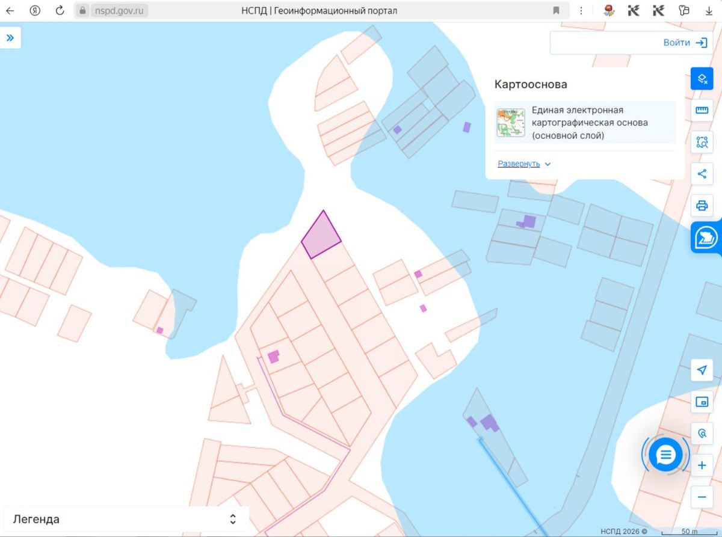The image size is (722, 537).
Task: Click the 50 m scale bar label
Action: point(690,532)
